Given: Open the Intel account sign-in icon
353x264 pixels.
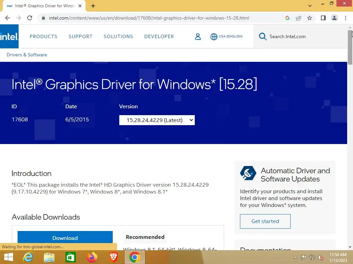Looking at the screenshot, I should coord(198,36).
